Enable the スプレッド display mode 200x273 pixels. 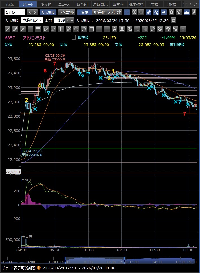coord(114,12)
